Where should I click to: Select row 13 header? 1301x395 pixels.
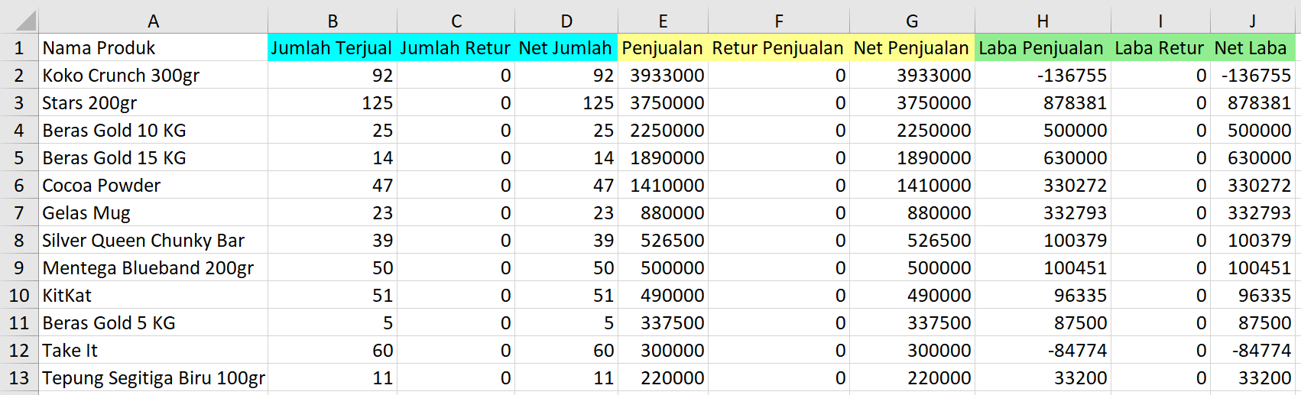coord(19,378)
